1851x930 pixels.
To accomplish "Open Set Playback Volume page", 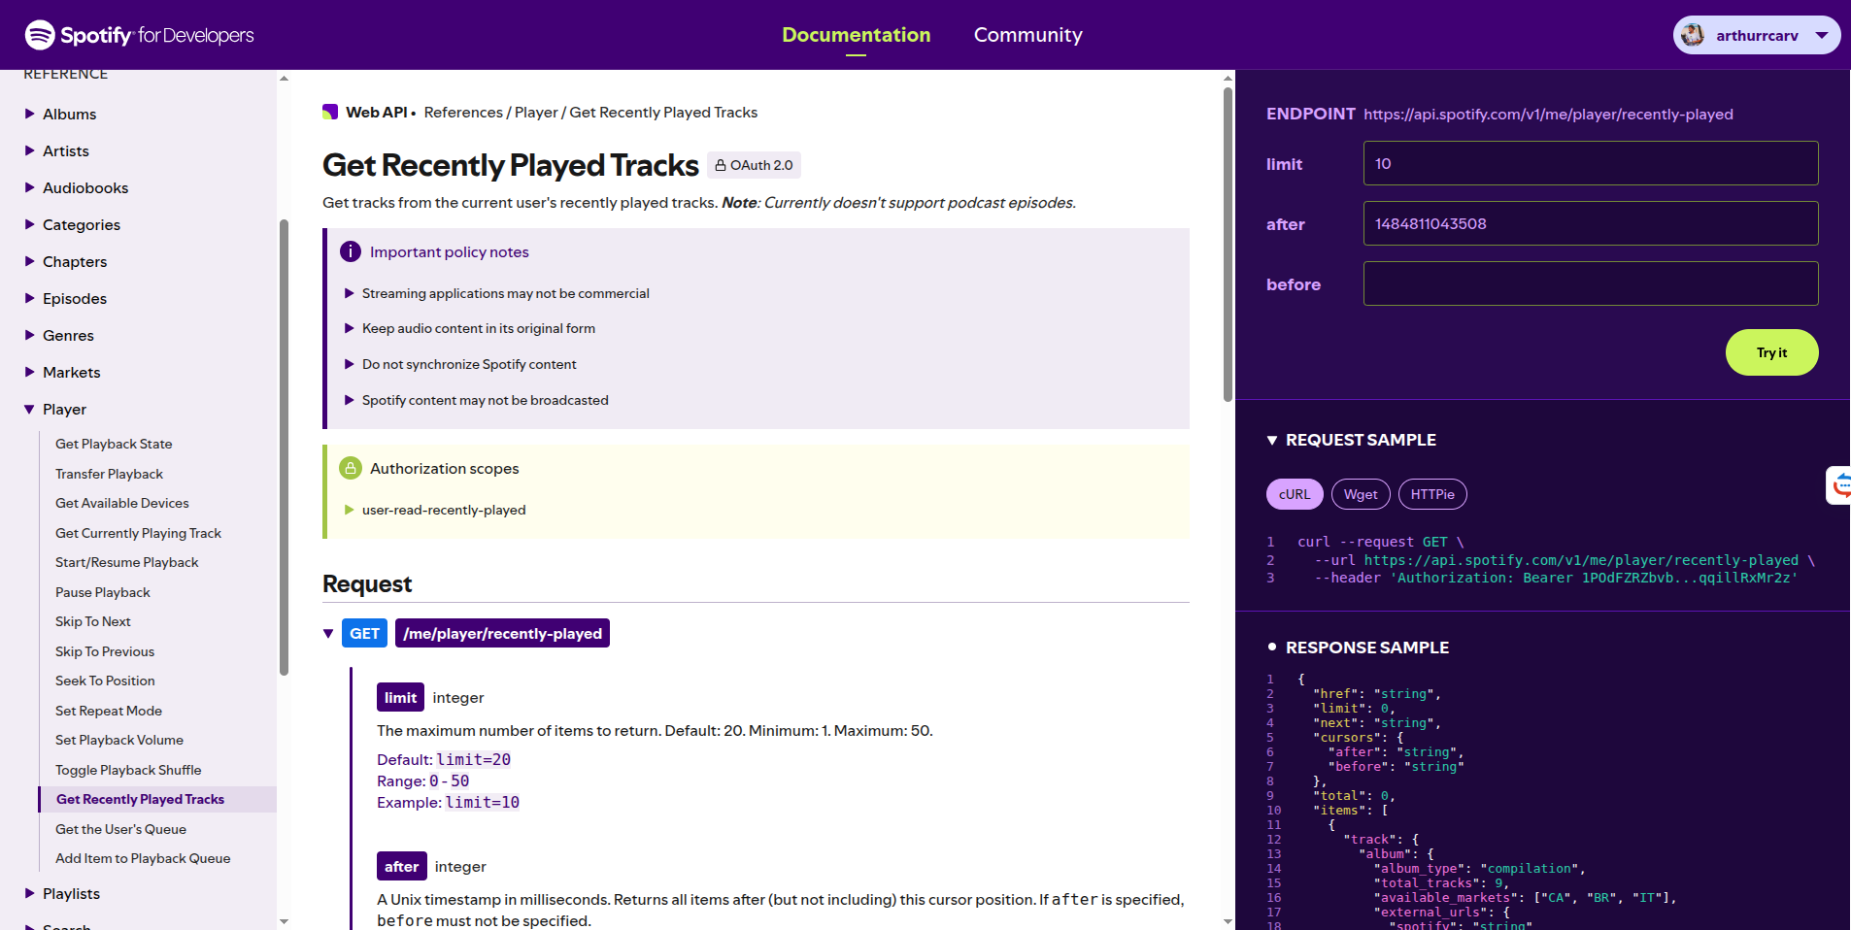I will (119, 740).
